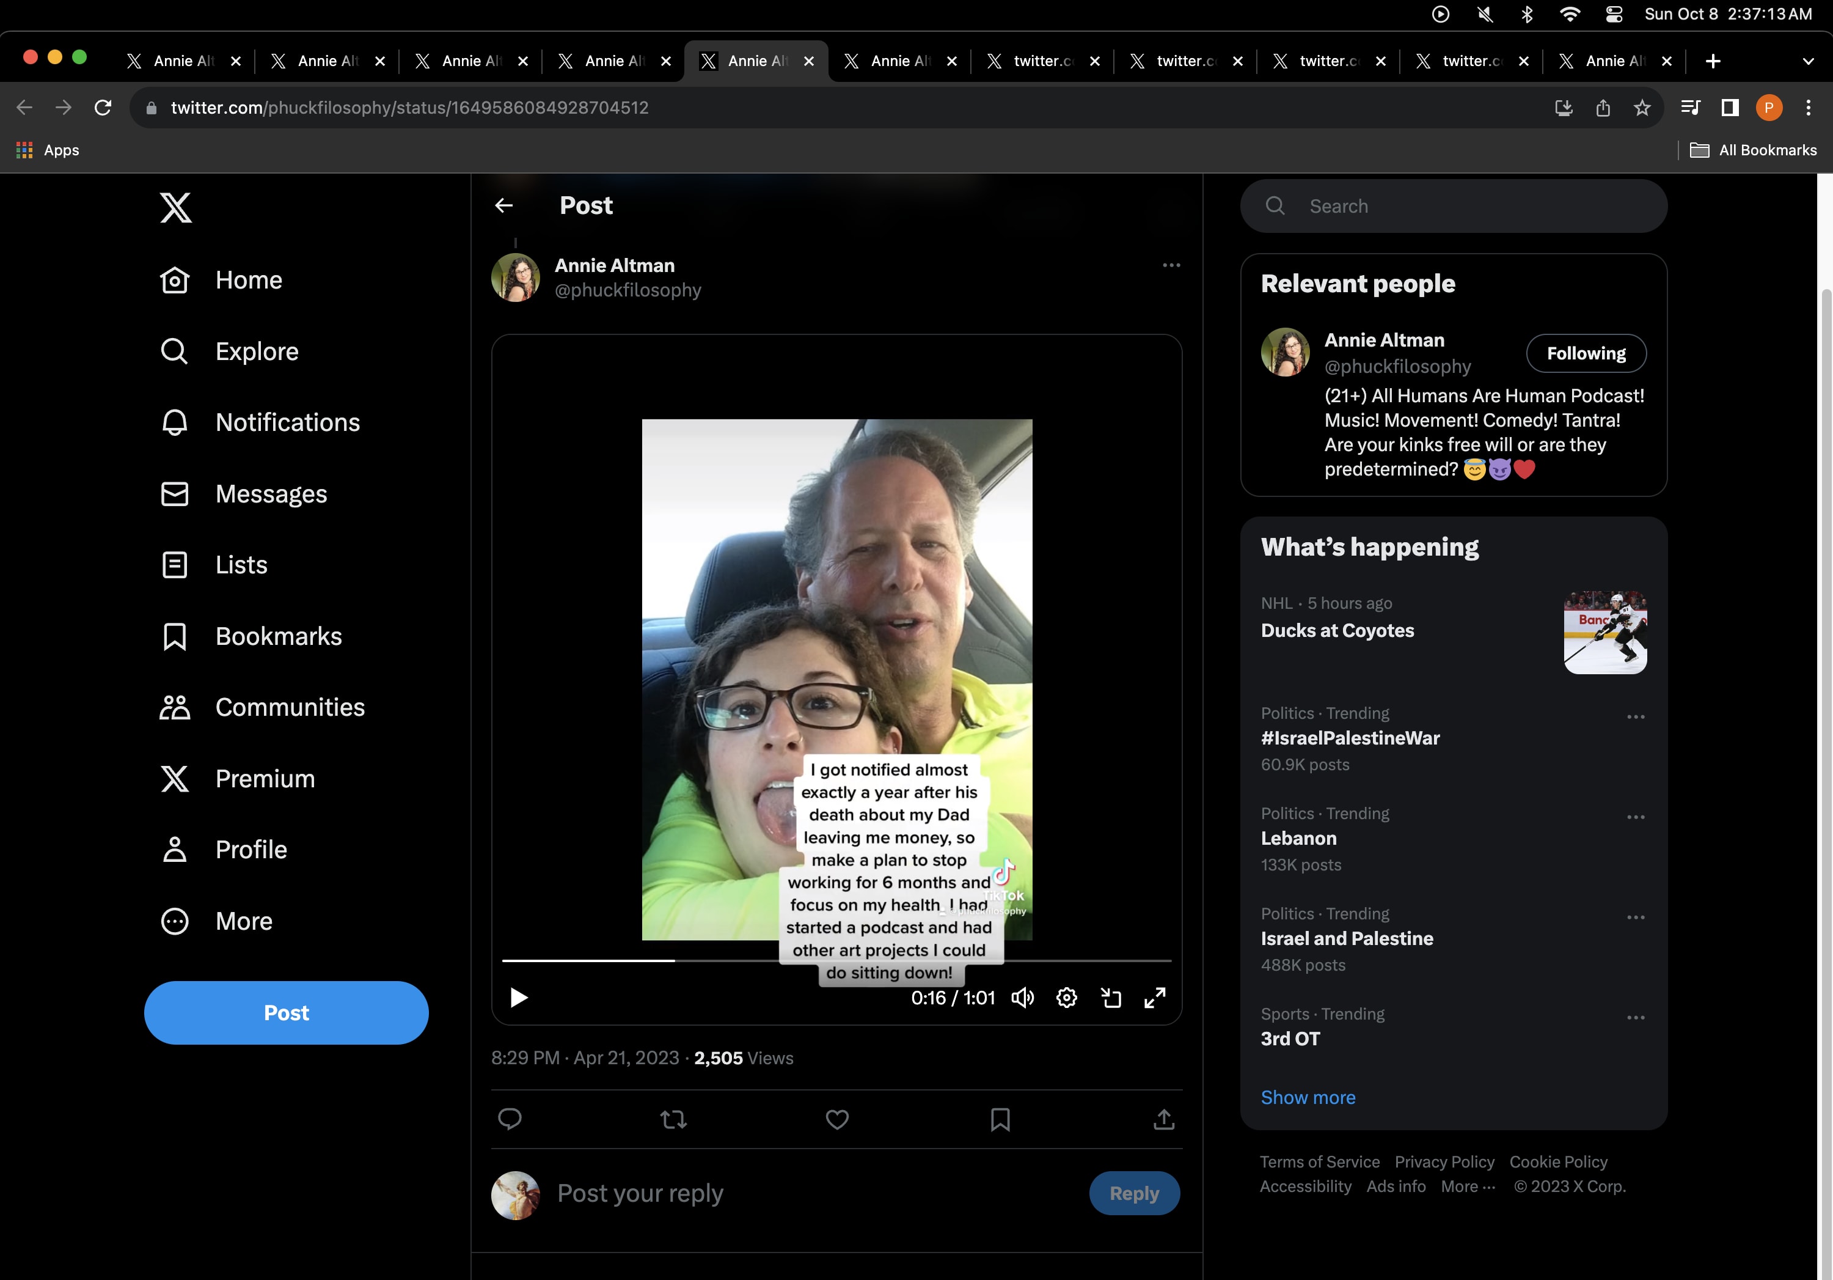
Task: Bookmark this post using the bookmark icon
Action: [x=1000, y=1119]
